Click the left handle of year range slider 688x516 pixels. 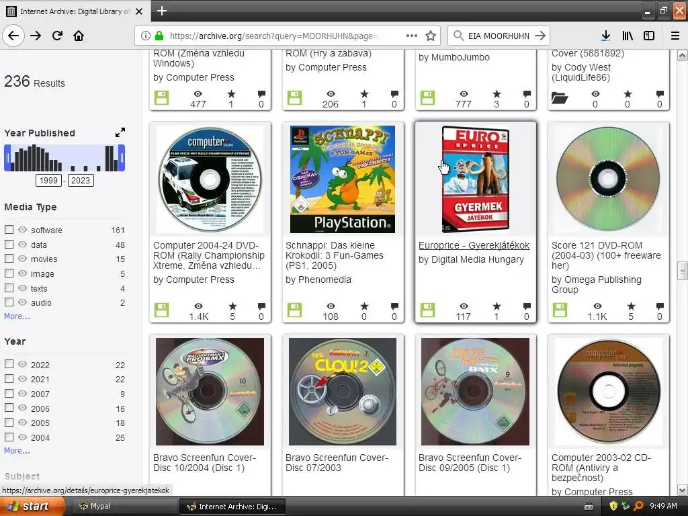[x=7, y=158]
